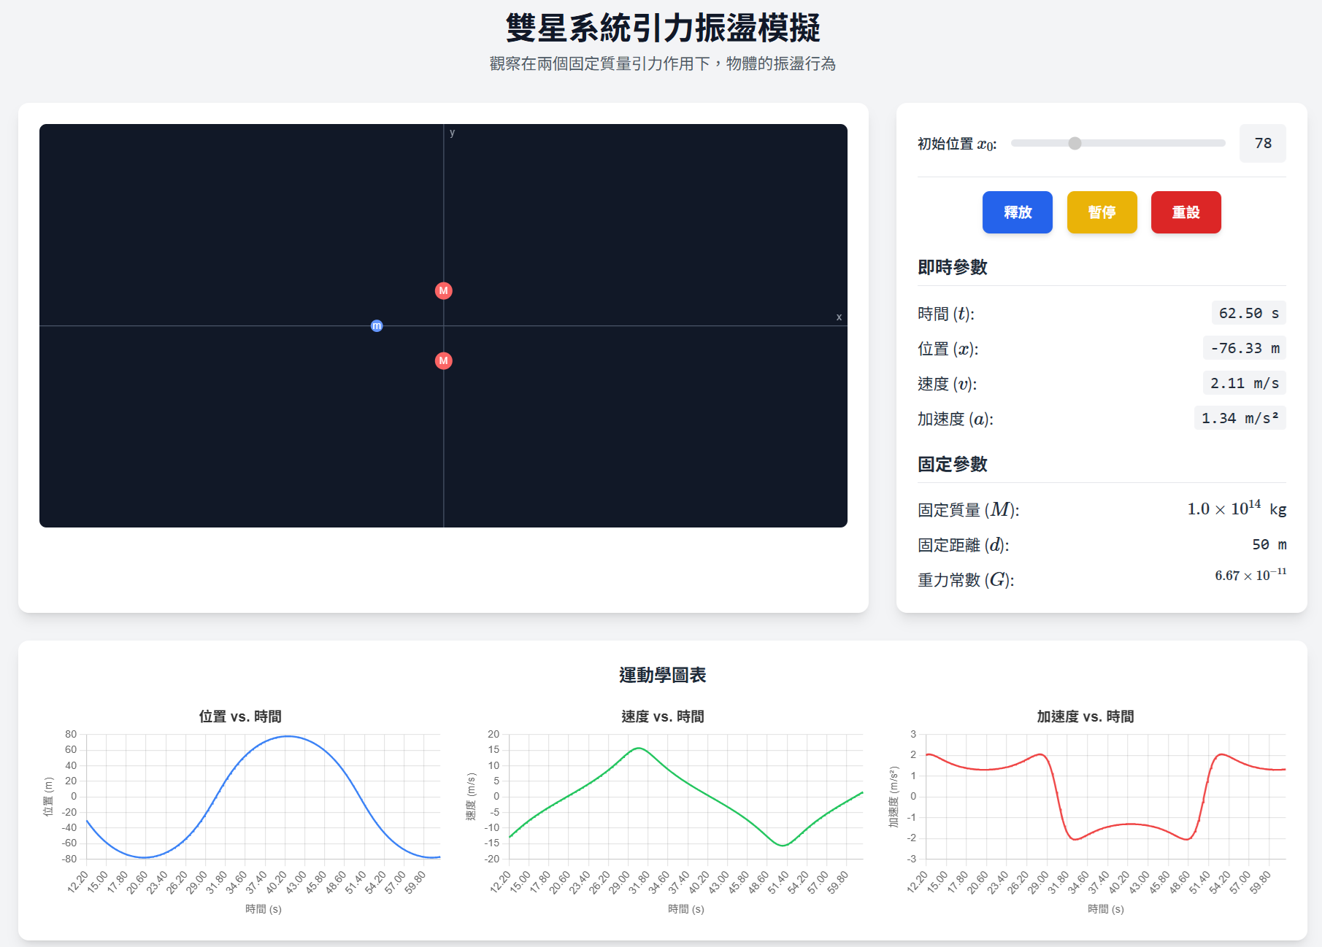1322x947 pixels.
Task: Click the x-axis label in the simulation canvas
Action: click(x=839, y=317)
